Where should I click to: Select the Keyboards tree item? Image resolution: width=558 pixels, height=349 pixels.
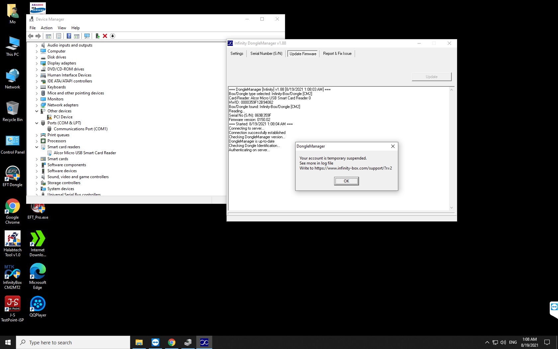pos(56,87)
